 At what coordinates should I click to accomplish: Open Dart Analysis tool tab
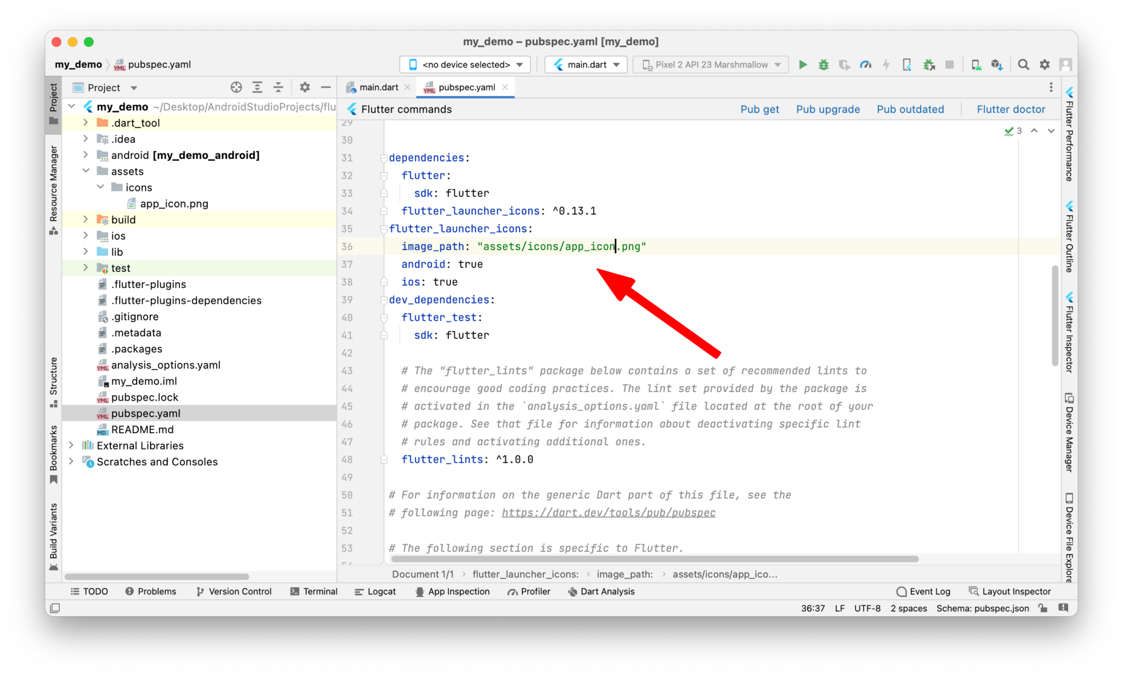tap(601, 592)
